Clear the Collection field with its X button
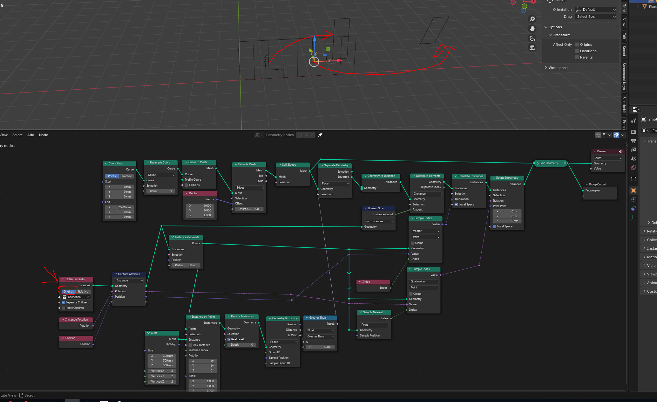 (88, 297)
